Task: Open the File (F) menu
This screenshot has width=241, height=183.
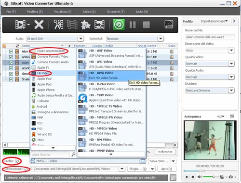Action: click(x=11, y=12)
